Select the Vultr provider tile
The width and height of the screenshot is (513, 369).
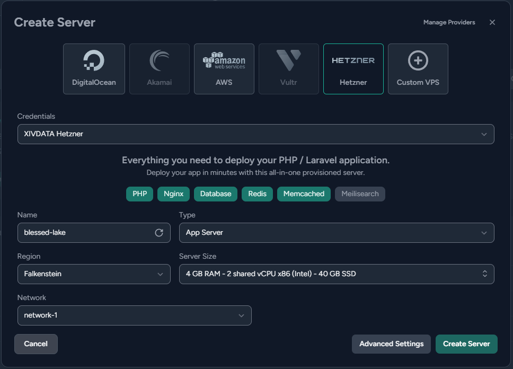288,69
